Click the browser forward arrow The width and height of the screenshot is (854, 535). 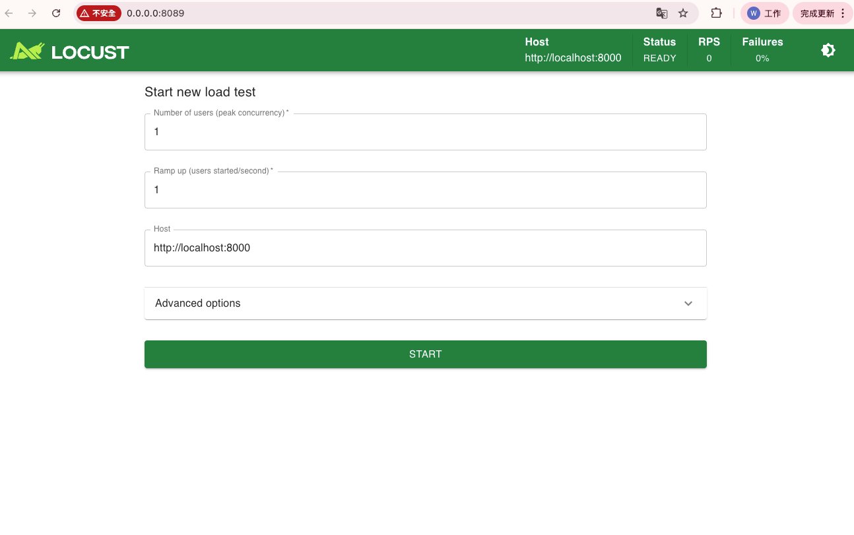[x=32, y=13]
